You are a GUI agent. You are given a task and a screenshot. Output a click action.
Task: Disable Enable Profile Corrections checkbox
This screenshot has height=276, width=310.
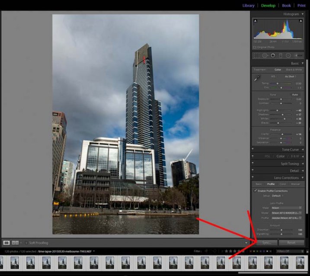pyautogui.click(x=255, y=191)
